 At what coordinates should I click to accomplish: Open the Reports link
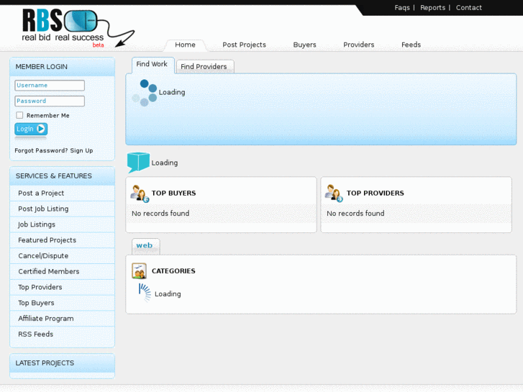[x=432, y=8]
